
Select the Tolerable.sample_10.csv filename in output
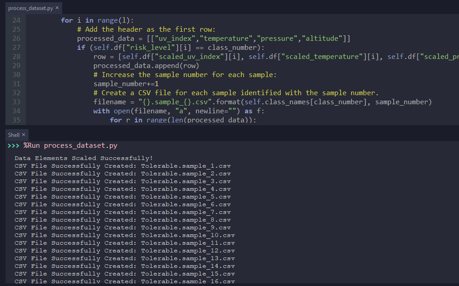coord(188,235)
